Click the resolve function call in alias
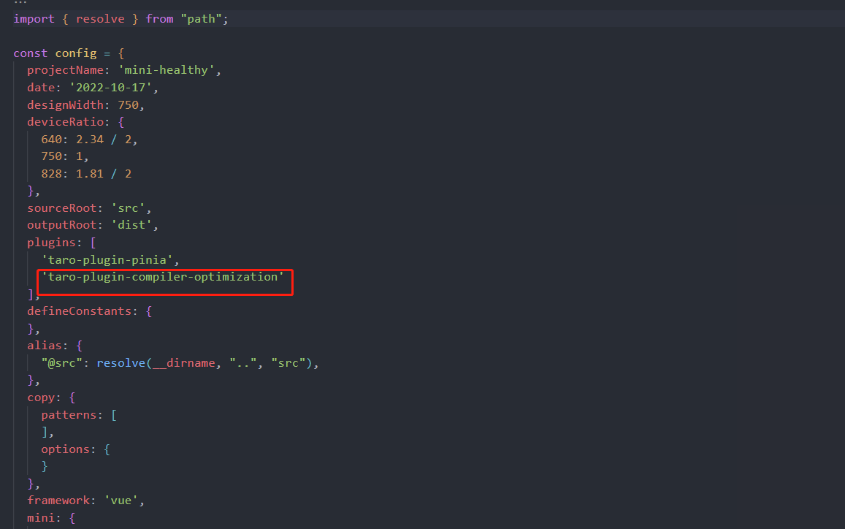The height and width of the screenshot is (529, 845). [121, 362]
